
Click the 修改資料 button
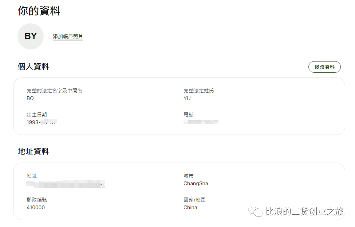pos(324,67)
